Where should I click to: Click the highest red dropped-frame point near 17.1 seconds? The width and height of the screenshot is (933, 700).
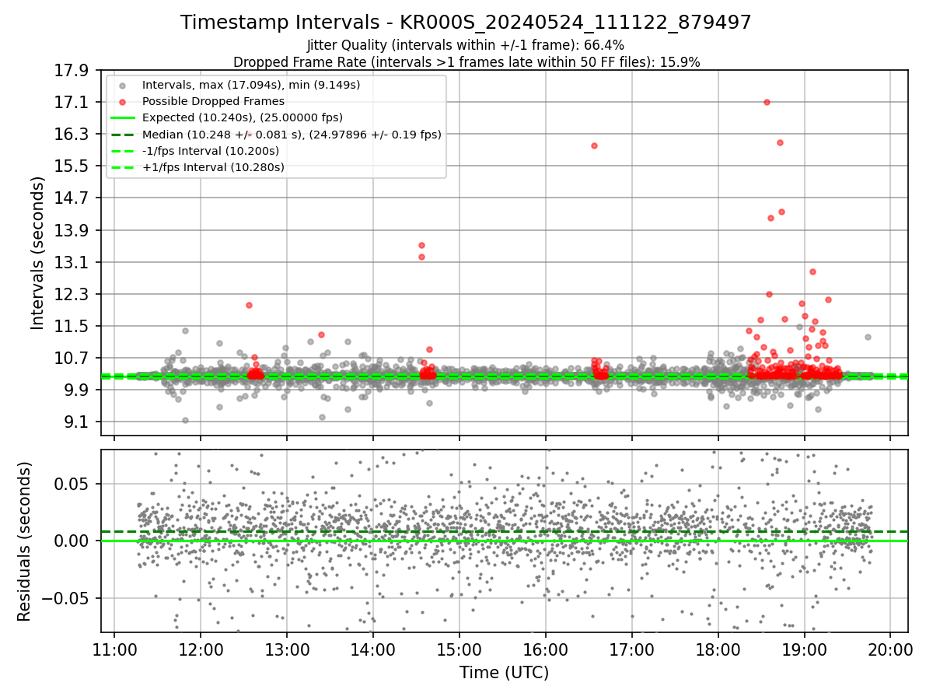click(x=767, y=102)
